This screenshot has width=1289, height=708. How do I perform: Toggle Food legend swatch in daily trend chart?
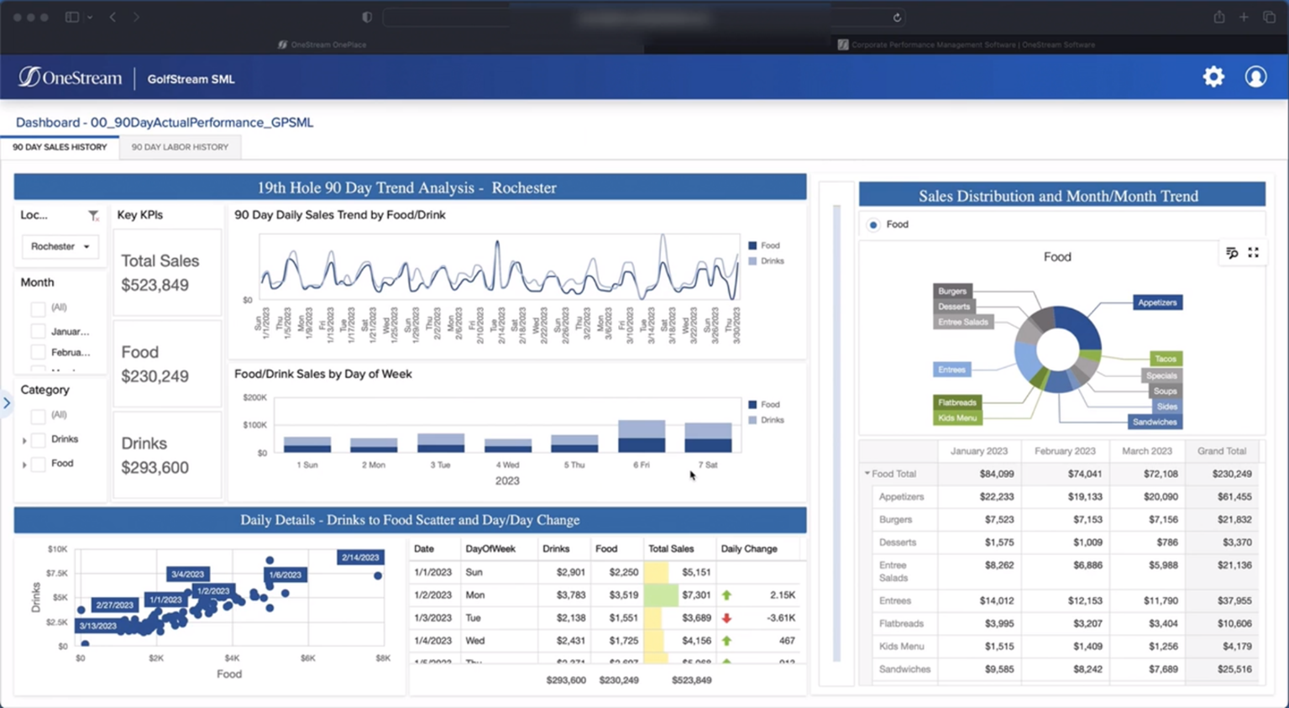[x=752, y=246]
